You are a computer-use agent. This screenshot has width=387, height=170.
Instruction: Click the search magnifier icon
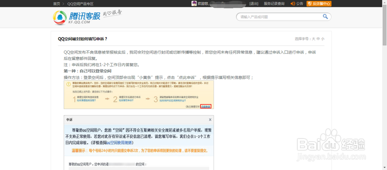click(x=325, y=17)
